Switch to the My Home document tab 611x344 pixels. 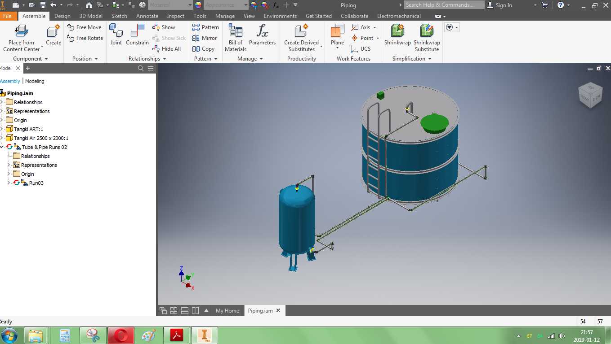coord(227,311)
